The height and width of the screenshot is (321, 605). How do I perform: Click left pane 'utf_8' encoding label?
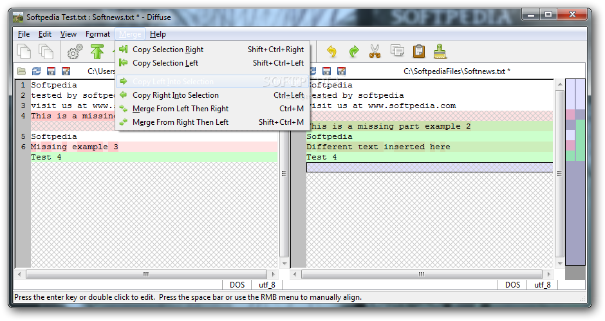pos(266,285)
